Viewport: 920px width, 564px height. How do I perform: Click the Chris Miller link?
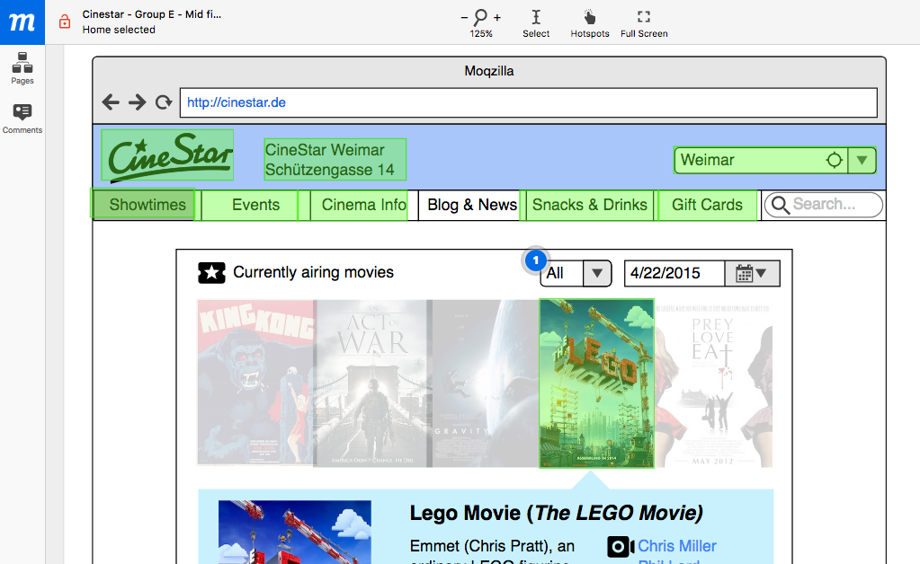click(676, 546)
